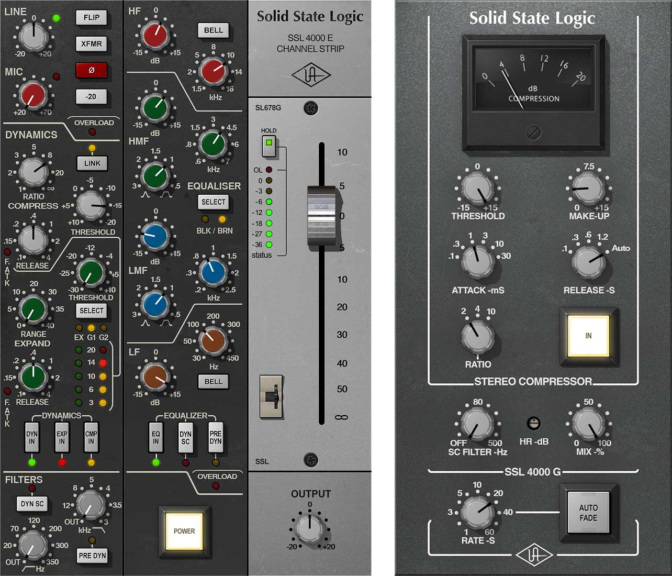The width and height of the screenshot is (672, 576).
Task: Click the stereo compressor RATIO knob
Action: [477, 337]
